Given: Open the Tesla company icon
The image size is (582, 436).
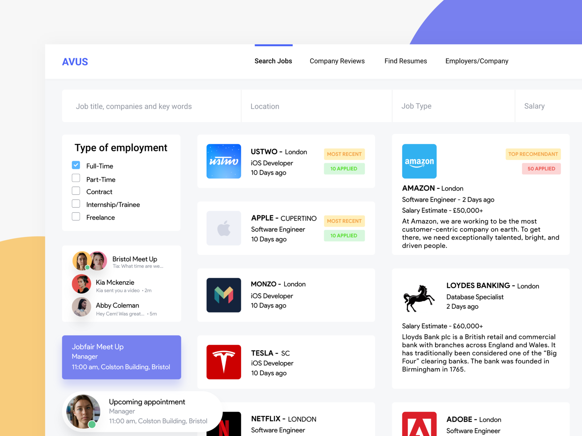Looking at the screenshot, I should click(223, 362).
